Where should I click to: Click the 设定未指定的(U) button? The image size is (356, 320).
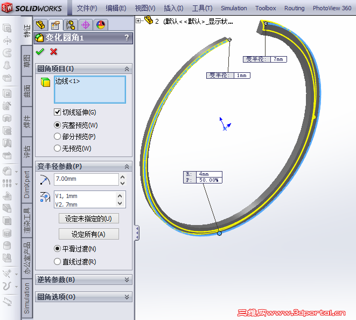tap(88, 219)
